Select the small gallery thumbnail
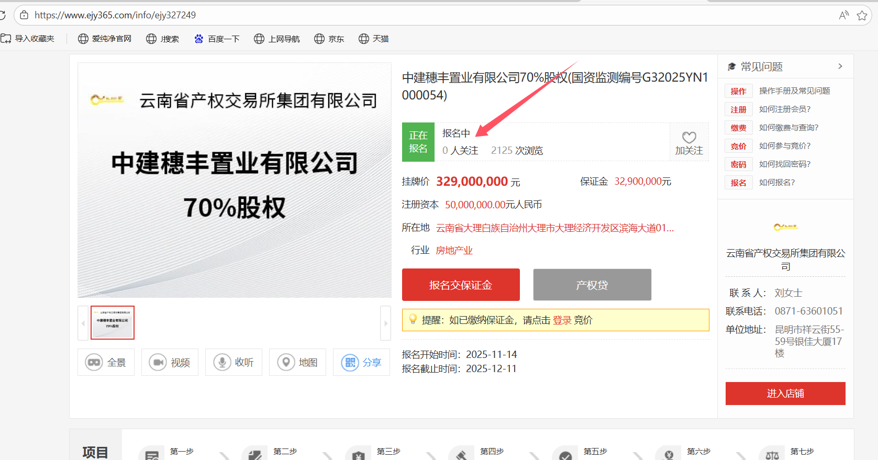This screenshot has height=460, width=878. coord(113,323)
